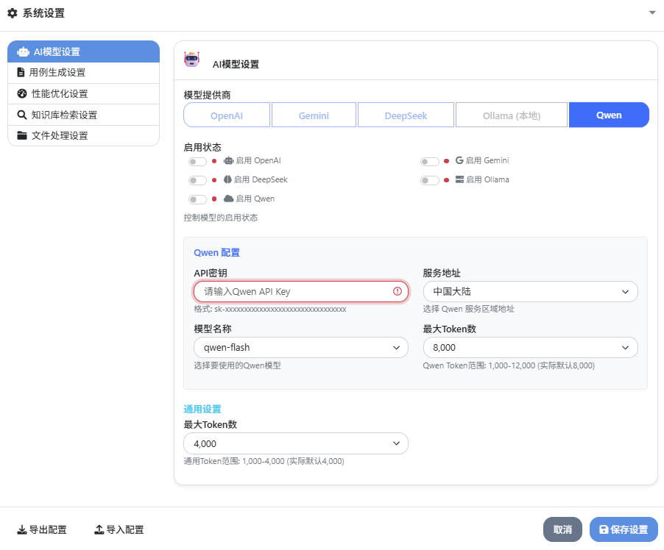Click the upload icon of 导入配置

point(99,529)
